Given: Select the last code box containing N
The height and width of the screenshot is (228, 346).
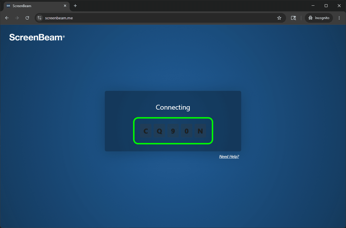Looking at the screenshot, I should tap(200, 131).
